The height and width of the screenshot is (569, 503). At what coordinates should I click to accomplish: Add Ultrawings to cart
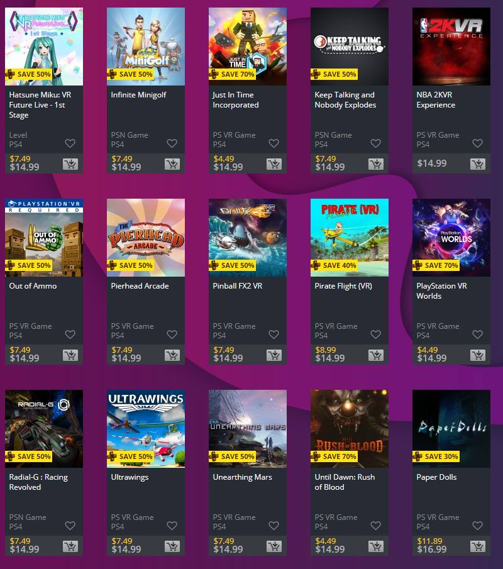(172, 546)
